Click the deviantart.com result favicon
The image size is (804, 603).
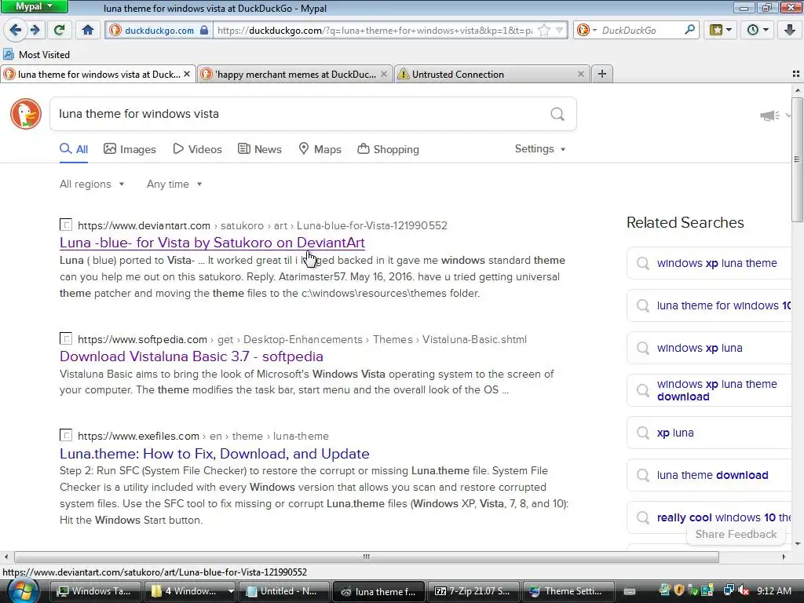coord(66,225)
